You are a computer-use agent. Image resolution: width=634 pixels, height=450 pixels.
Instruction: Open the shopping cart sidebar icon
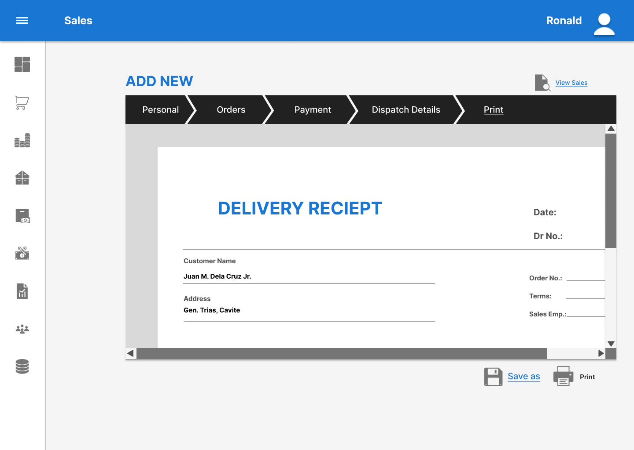point(22,102)
